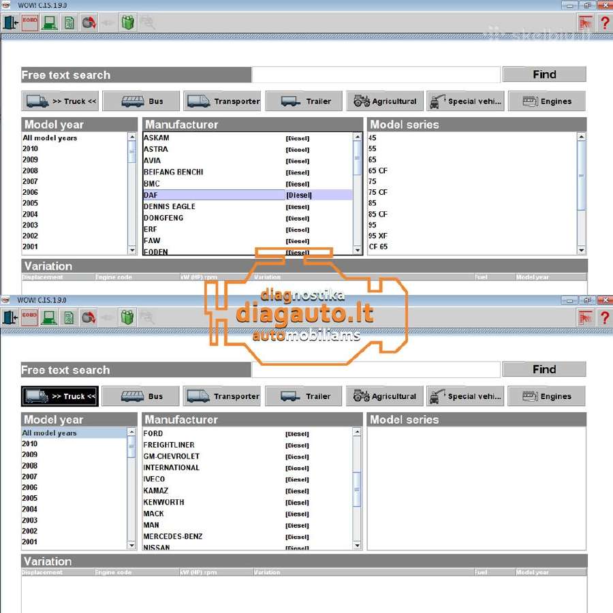Select the Engines category in the bottom window
The width and height of the screenshot is (613, 613).
tap(547, 396)
